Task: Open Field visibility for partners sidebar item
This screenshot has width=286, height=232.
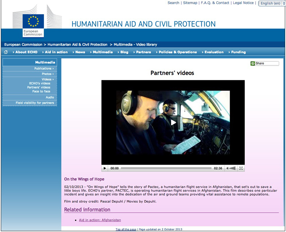Action: (x=35, y=103)
